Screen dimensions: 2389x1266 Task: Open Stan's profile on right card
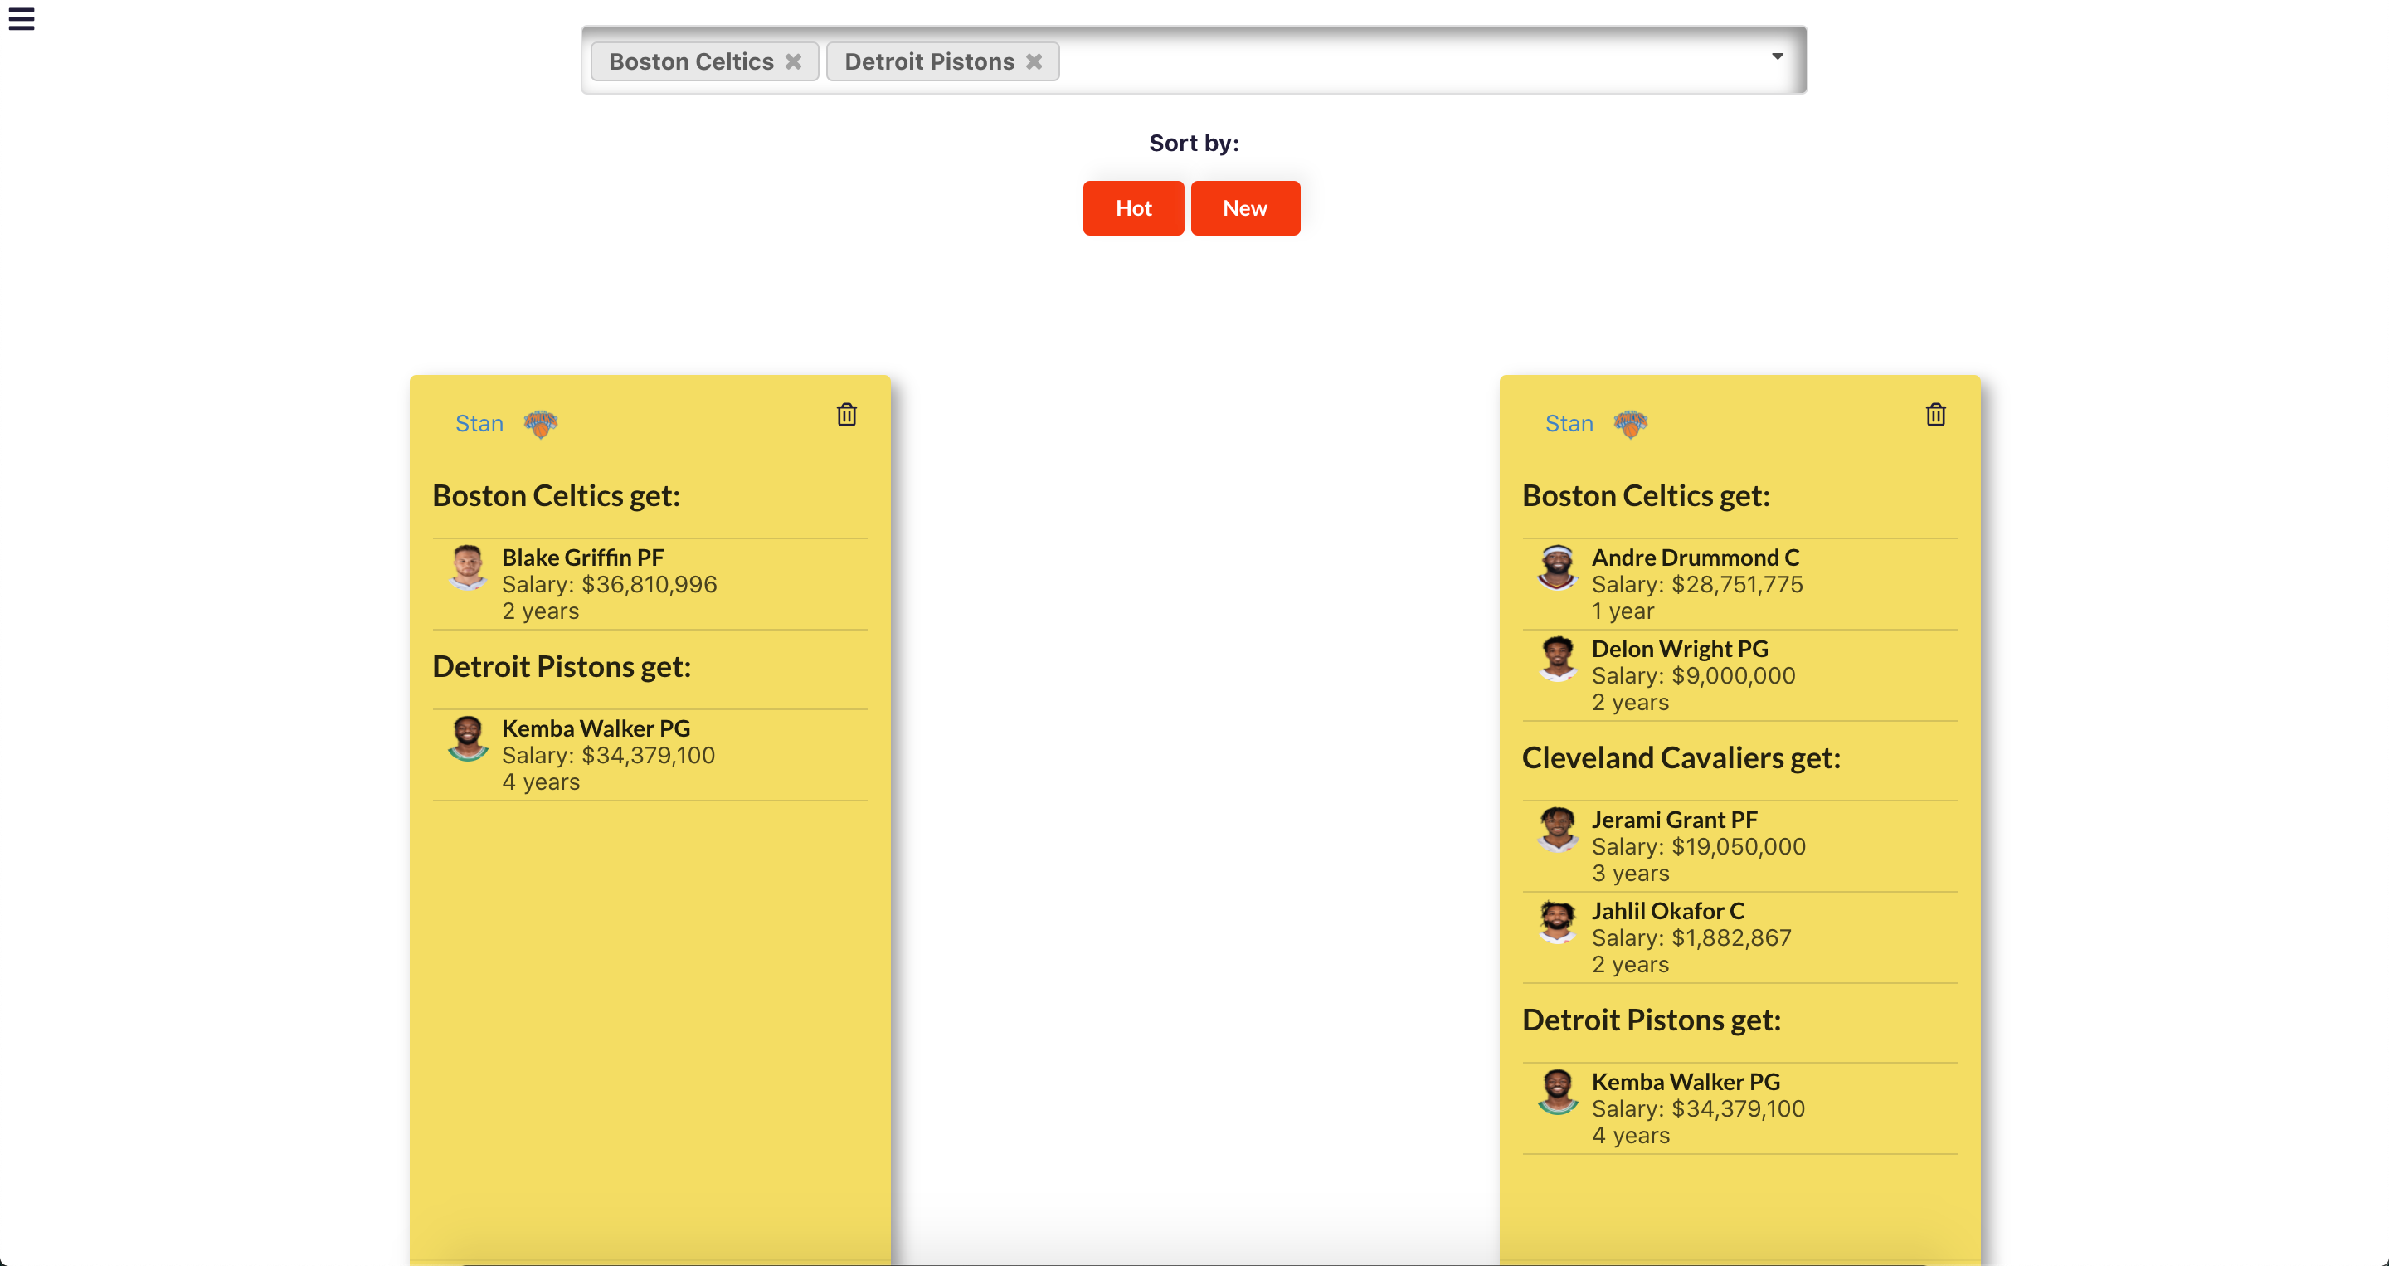point(1569,424)
